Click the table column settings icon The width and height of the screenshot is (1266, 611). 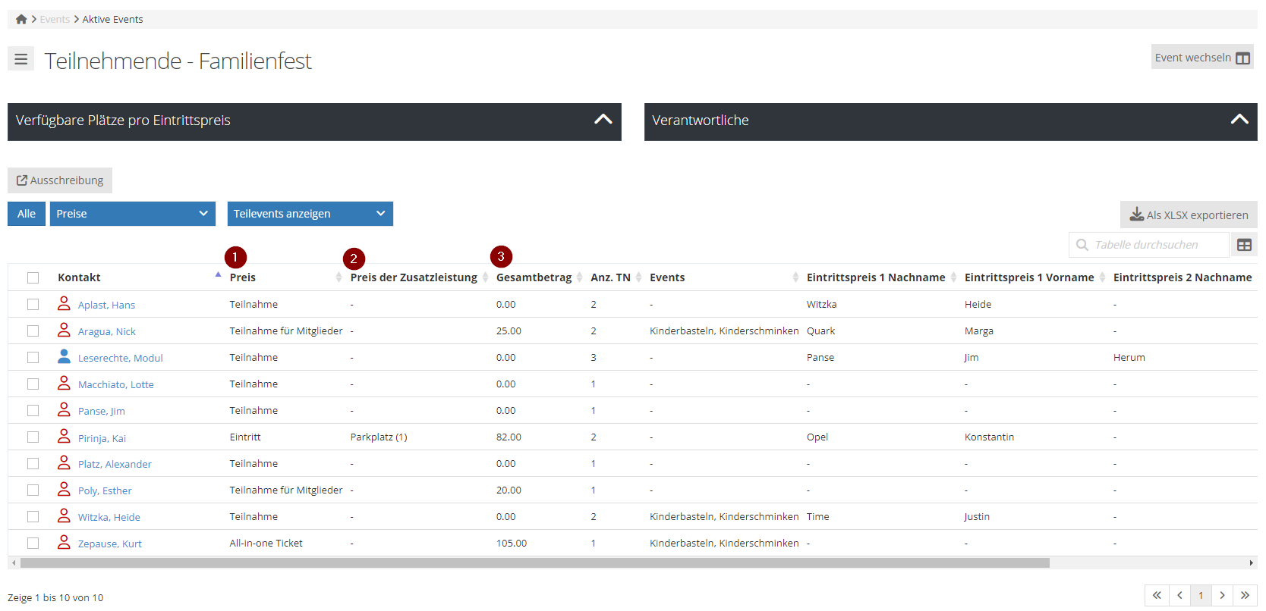tap(1244, 245)
